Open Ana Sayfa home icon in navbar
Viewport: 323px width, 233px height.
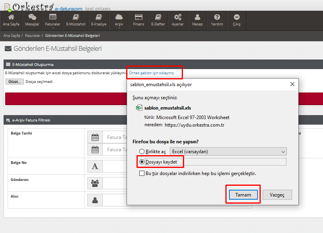click(11, 17)
